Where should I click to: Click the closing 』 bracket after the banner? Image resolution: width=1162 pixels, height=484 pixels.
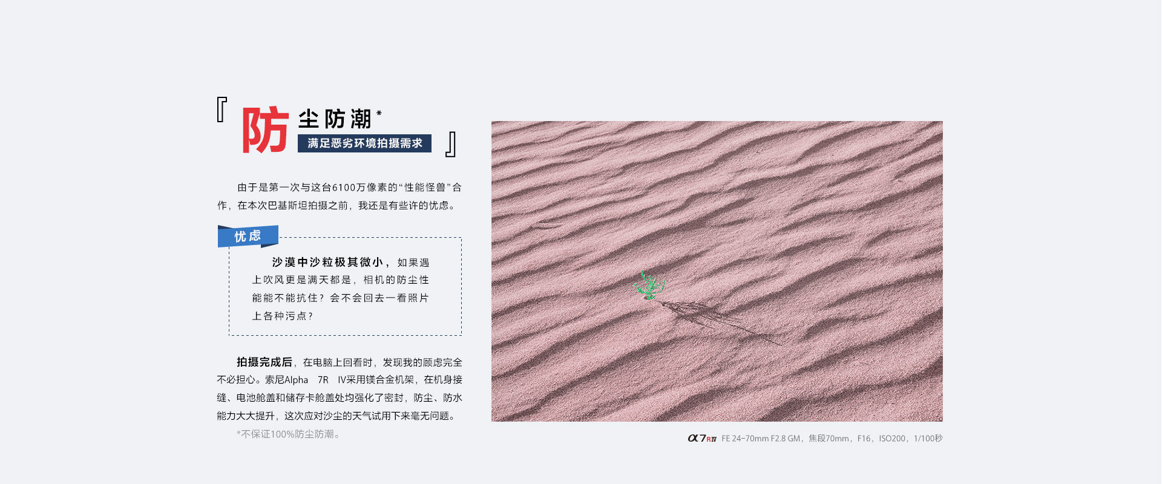[451, 145]
